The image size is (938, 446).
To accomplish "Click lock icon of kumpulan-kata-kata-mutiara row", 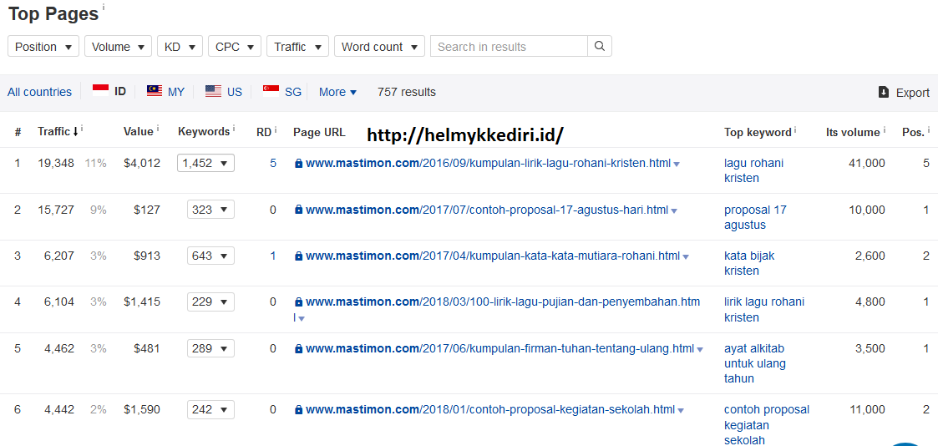I will (298, 256).
